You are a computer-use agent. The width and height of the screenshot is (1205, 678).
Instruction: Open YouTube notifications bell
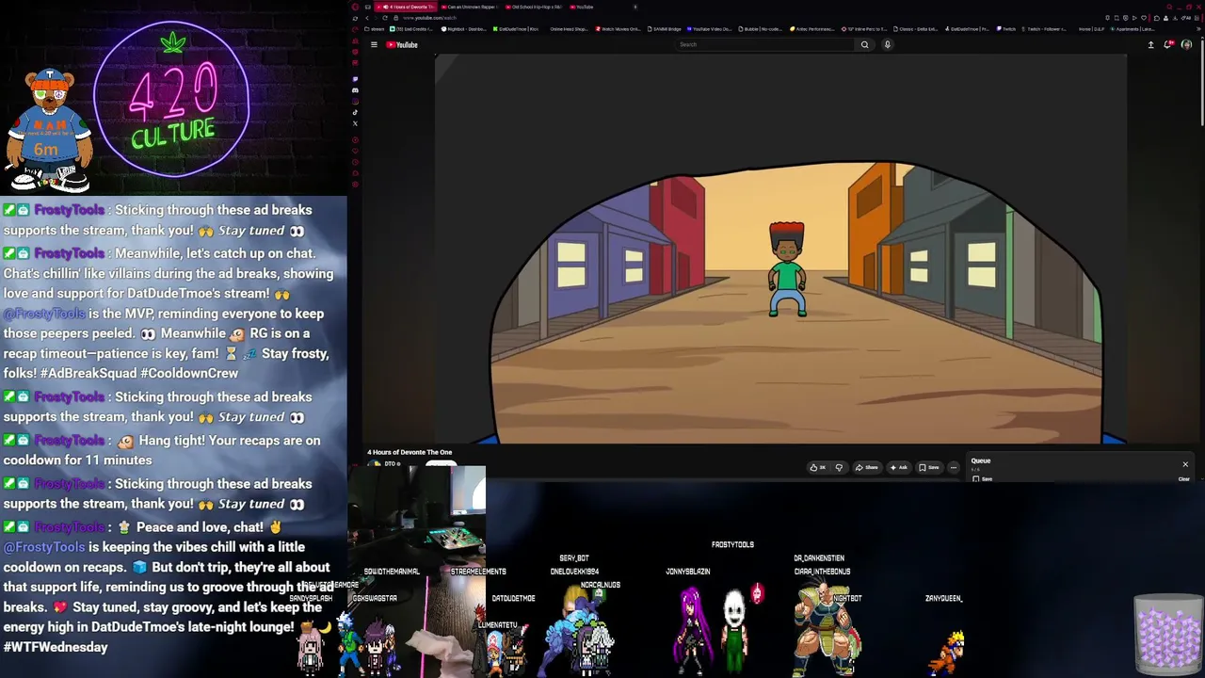pyautogui.click(x=1168, y=44)
